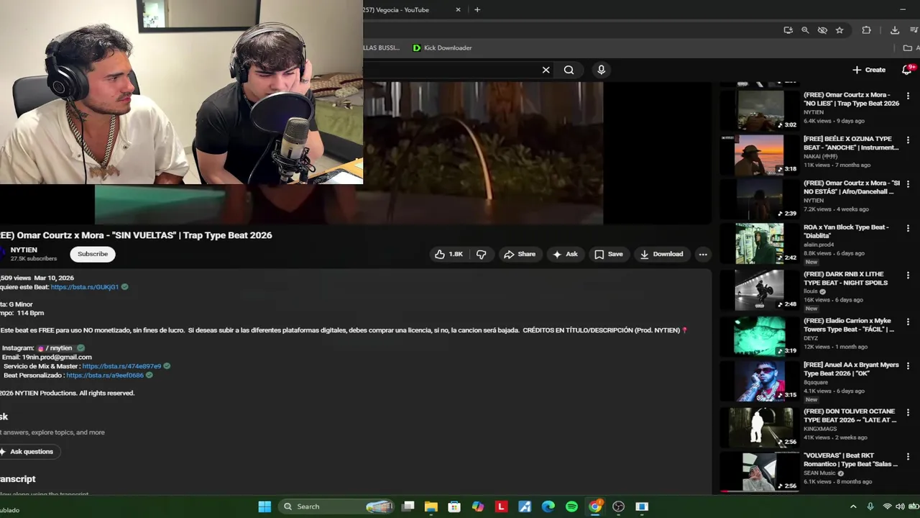The height and width of the screenshot is (518, 920).
Task: Click the taskbar Search box
Action: point(336,506)
